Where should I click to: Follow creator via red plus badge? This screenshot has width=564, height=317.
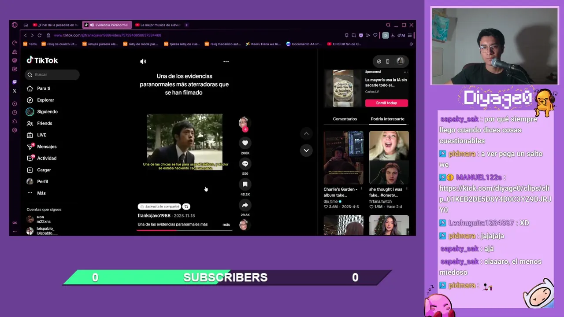pos(245,129)
